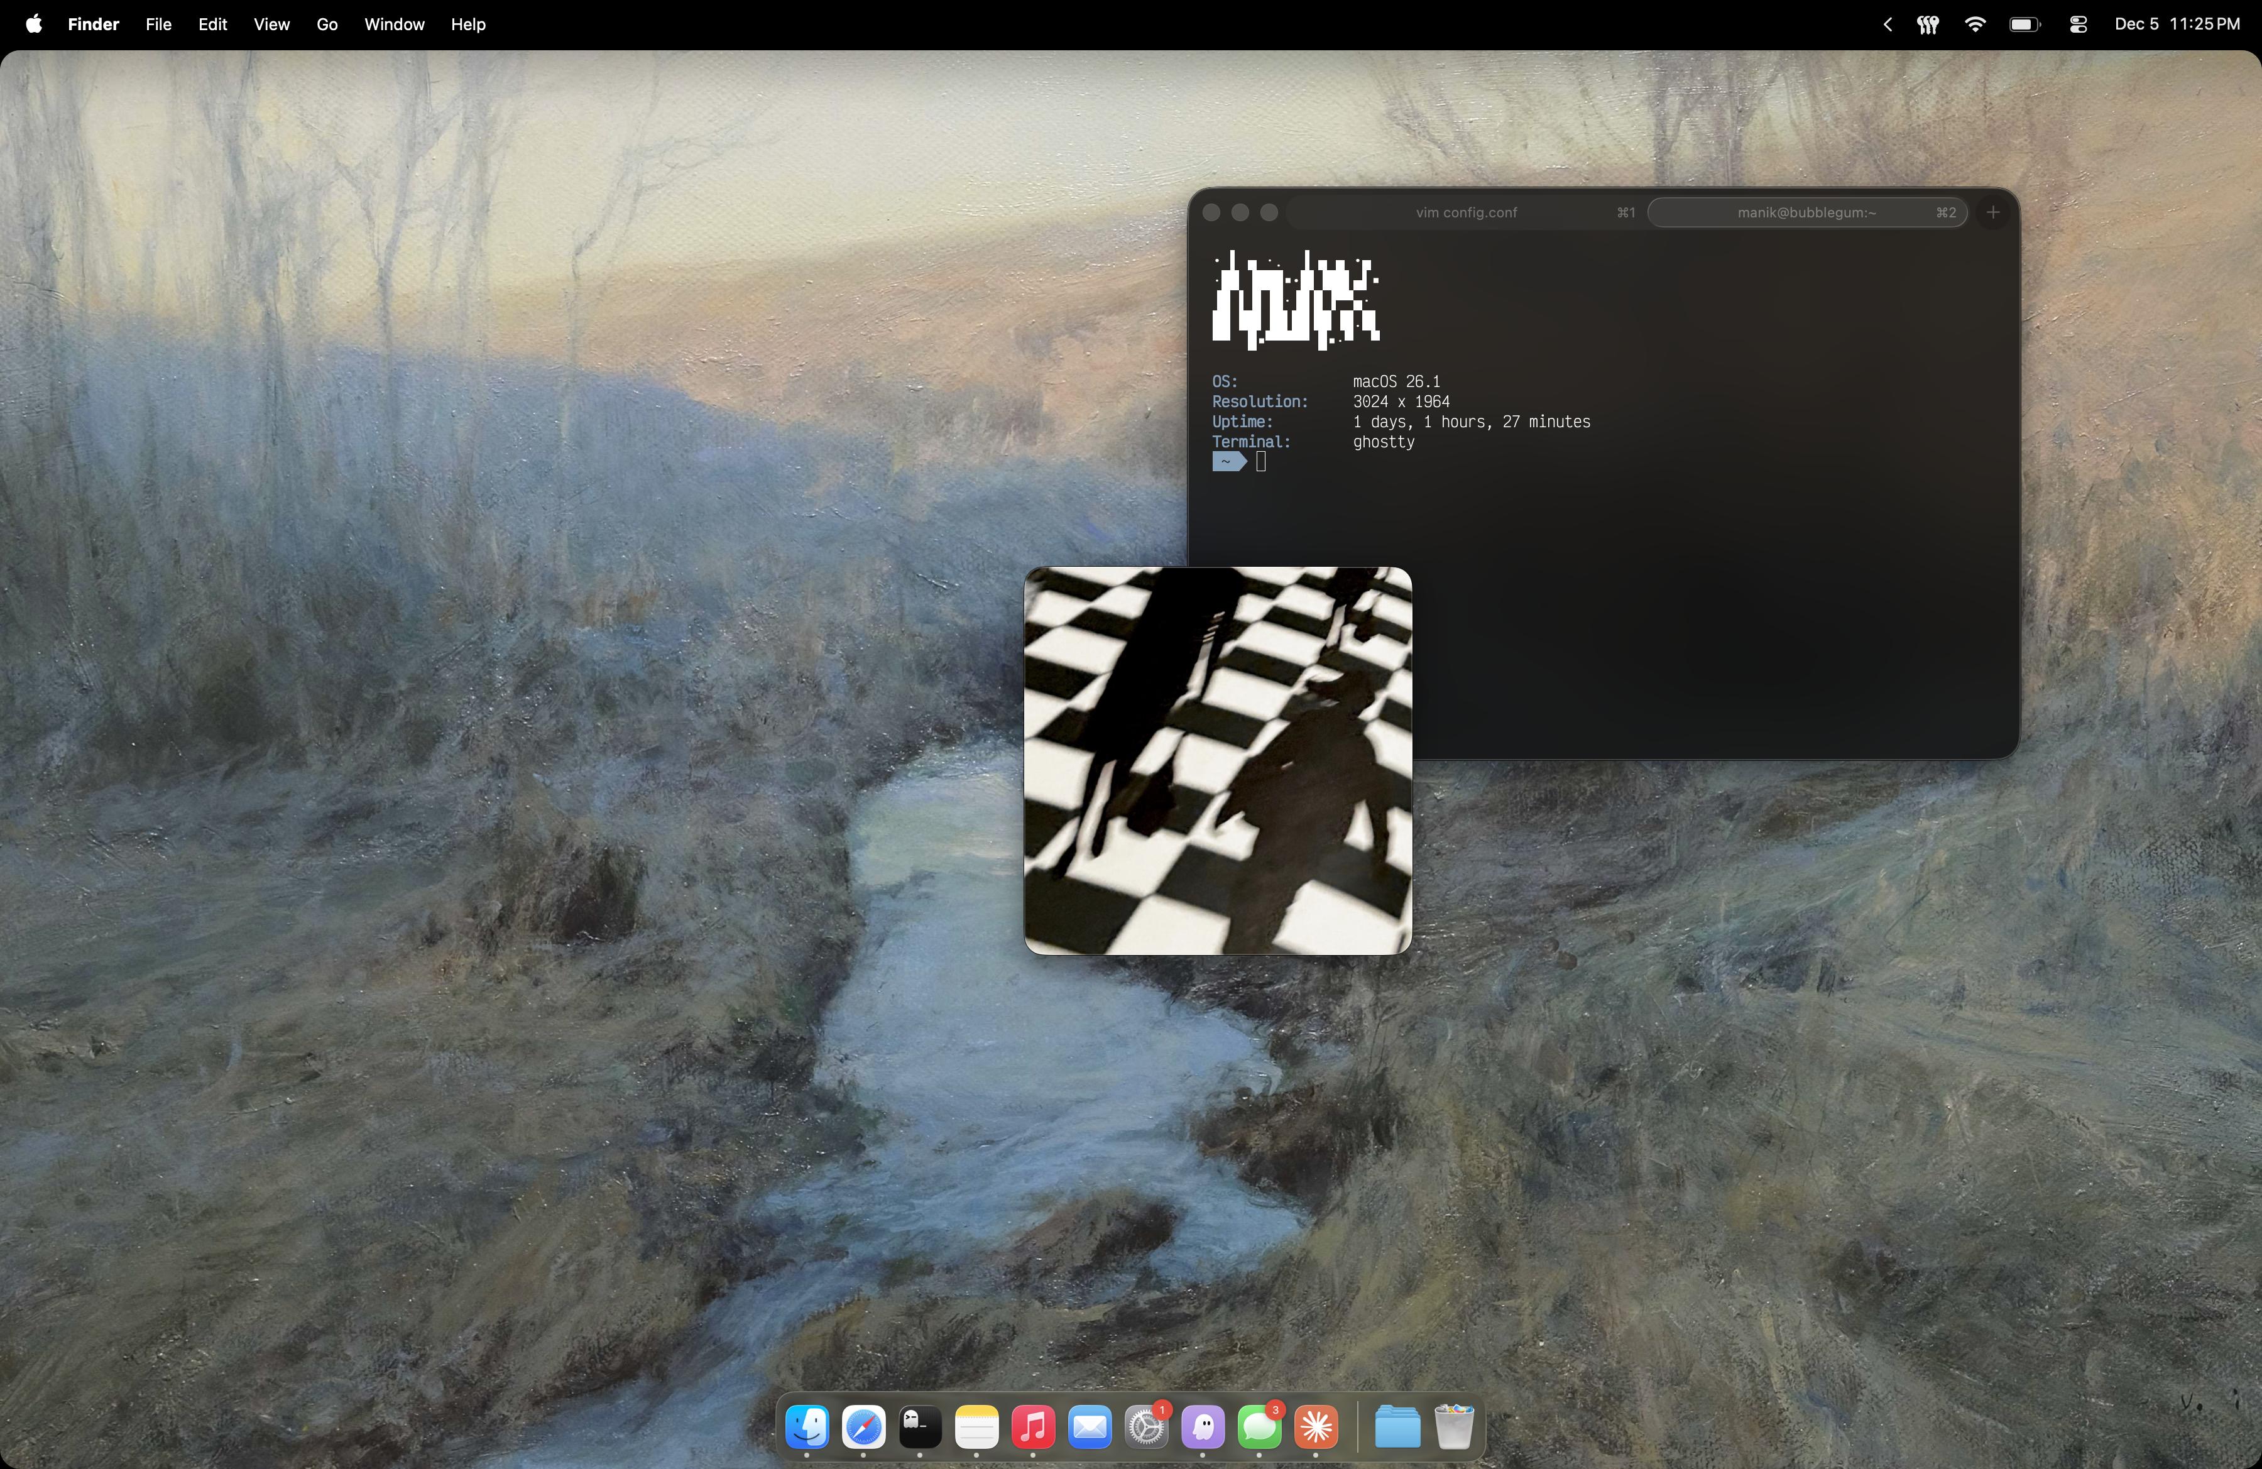
Task: Launch the Claude app in dock
Action: [1316, 1426]
